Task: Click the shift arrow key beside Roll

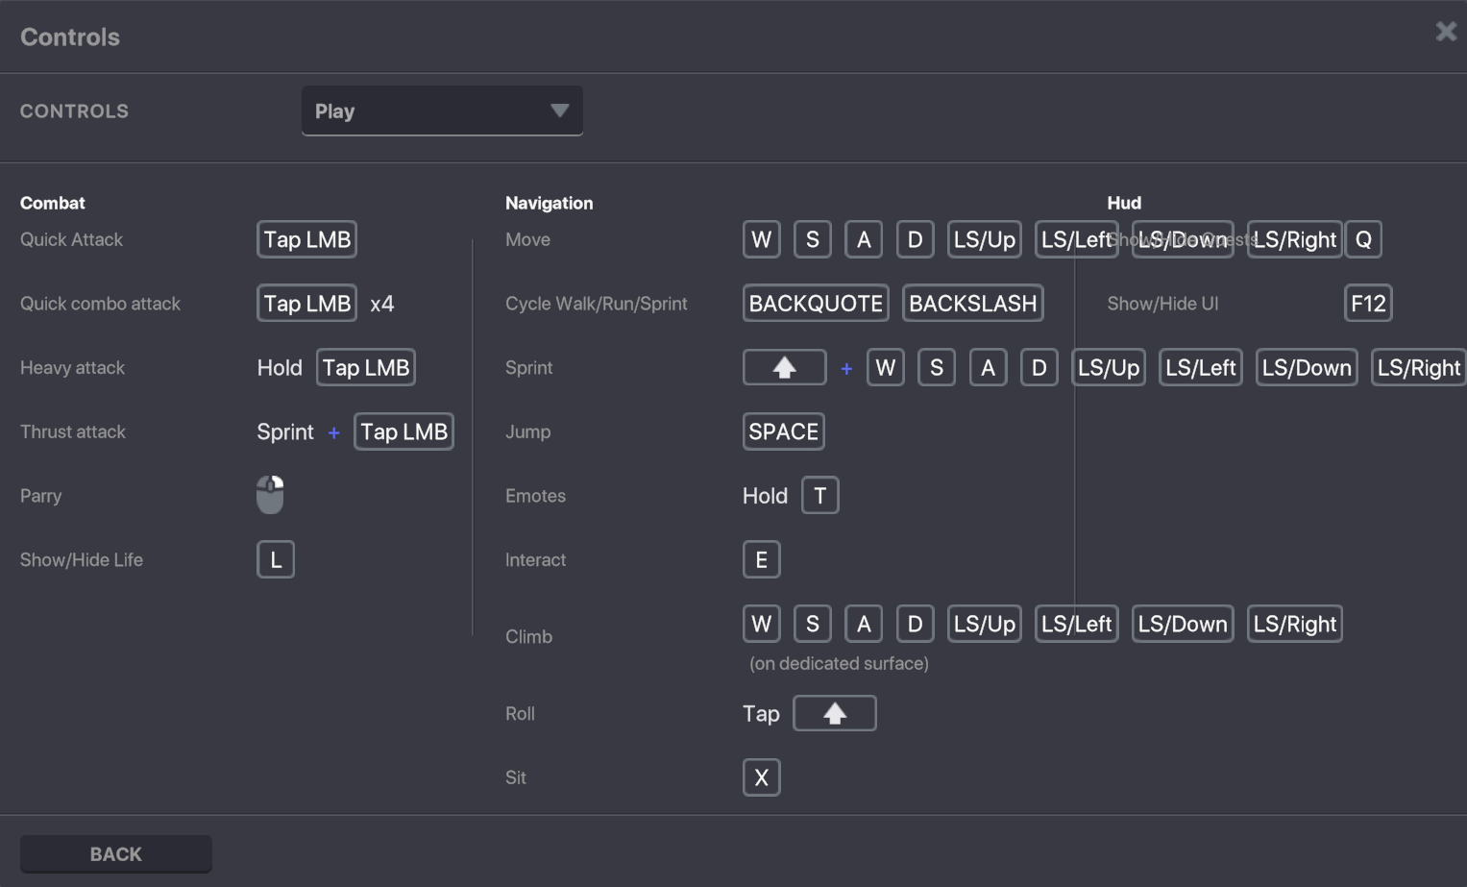Action: (834, 713)
